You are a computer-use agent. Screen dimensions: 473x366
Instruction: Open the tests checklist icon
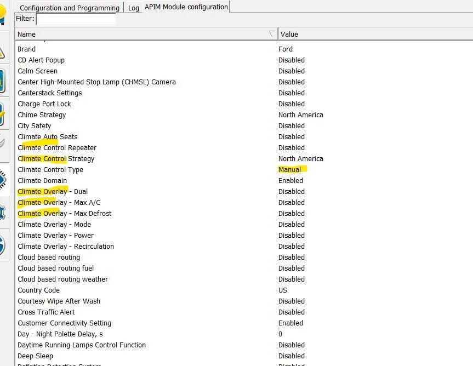2,114
